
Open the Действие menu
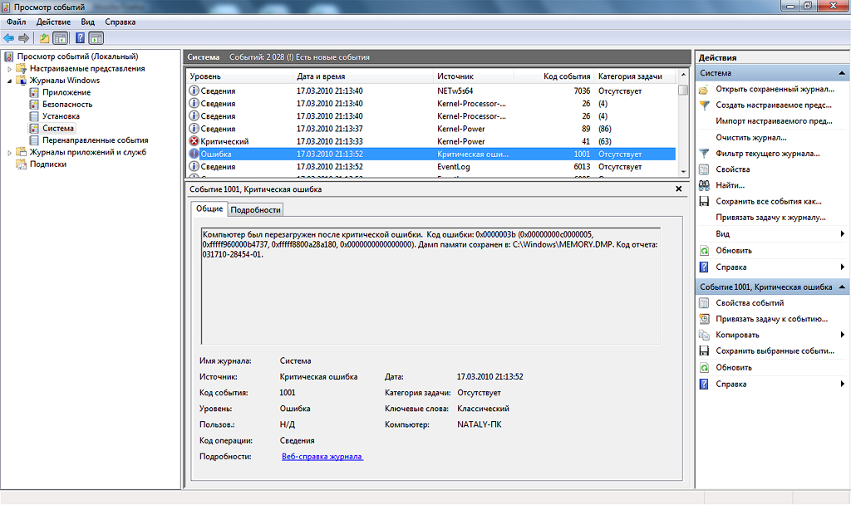click(x=54, y=22)
